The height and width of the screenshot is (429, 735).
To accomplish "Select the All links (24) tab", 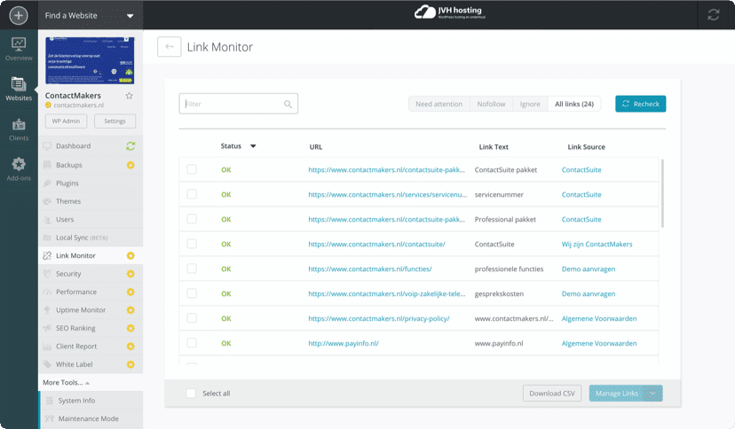I will (x=574, y=104).
